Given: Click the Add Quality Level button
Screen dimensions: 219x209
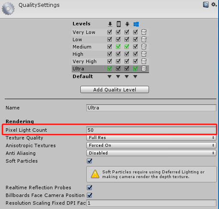Looking at the screenshot, I should [x=115, y=90].
